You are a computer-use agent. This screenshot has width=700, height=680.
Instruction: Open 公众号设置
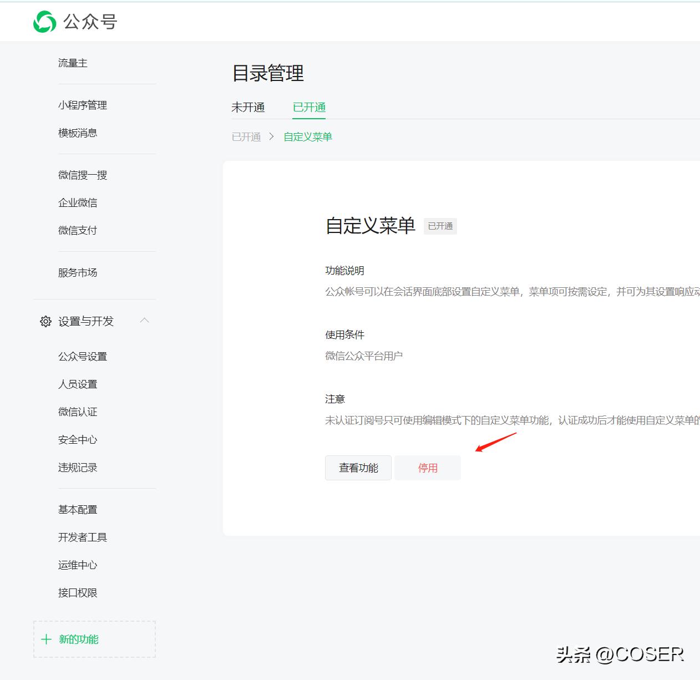pyautogui.click(x=83, y=356)
